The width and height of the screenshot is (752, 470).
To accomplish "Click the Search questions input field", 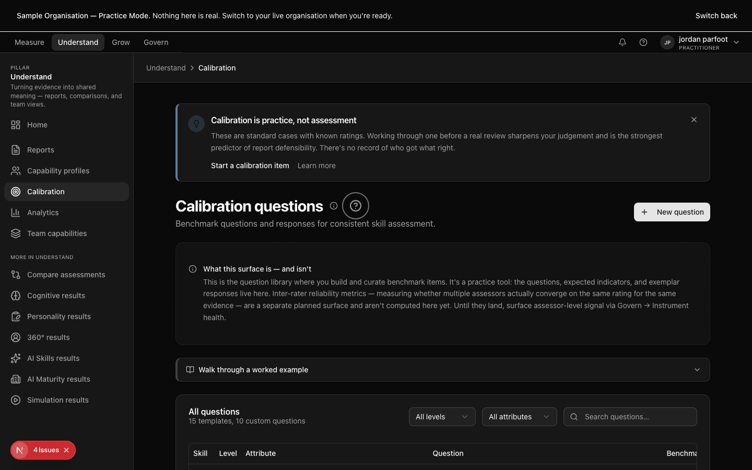I will point(630,417).
